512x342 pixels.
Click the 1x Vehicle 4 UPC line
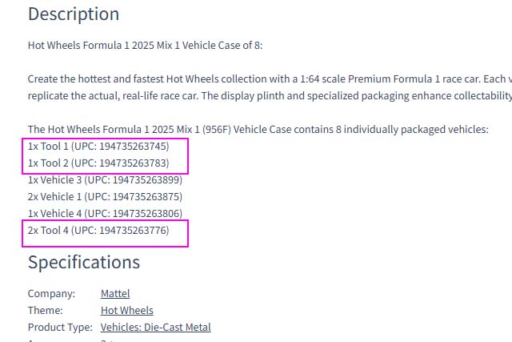pos(105,213)
